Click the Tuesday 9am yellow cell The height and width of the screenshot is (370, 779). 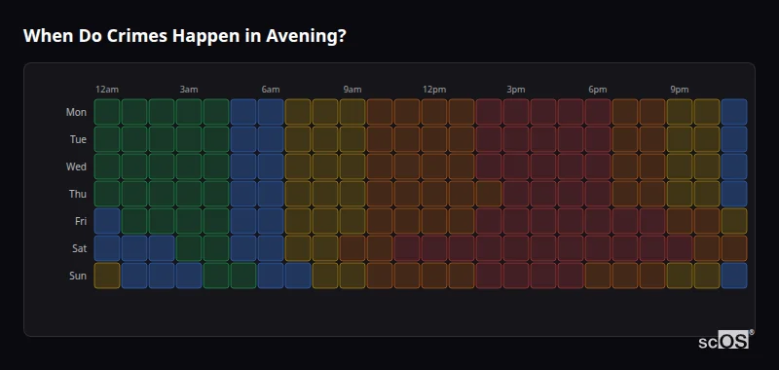point(352,139)
